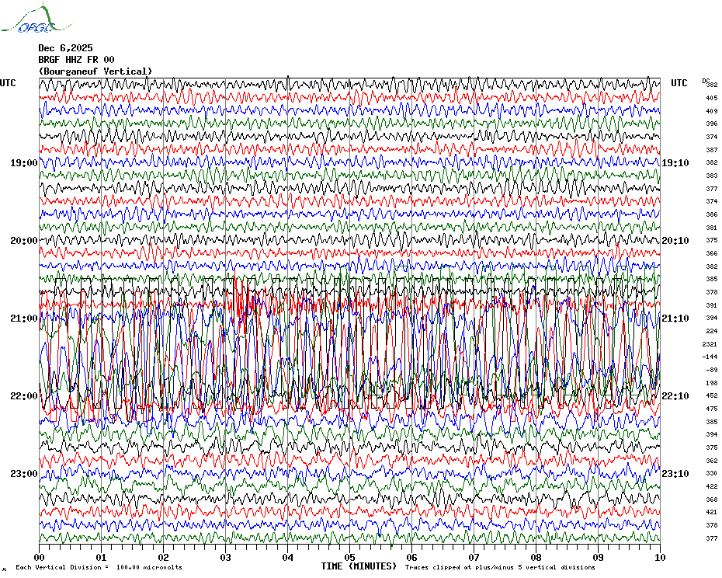Click the 22:10 time label
722x578 pixels.
(675, 396)
